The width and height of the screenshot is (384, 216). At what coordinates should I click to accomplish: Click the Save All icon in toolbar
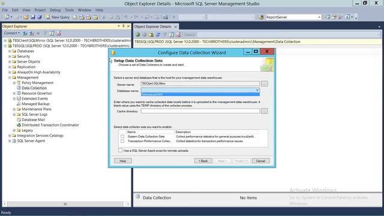pyautogui.click(x=40, y=17)
